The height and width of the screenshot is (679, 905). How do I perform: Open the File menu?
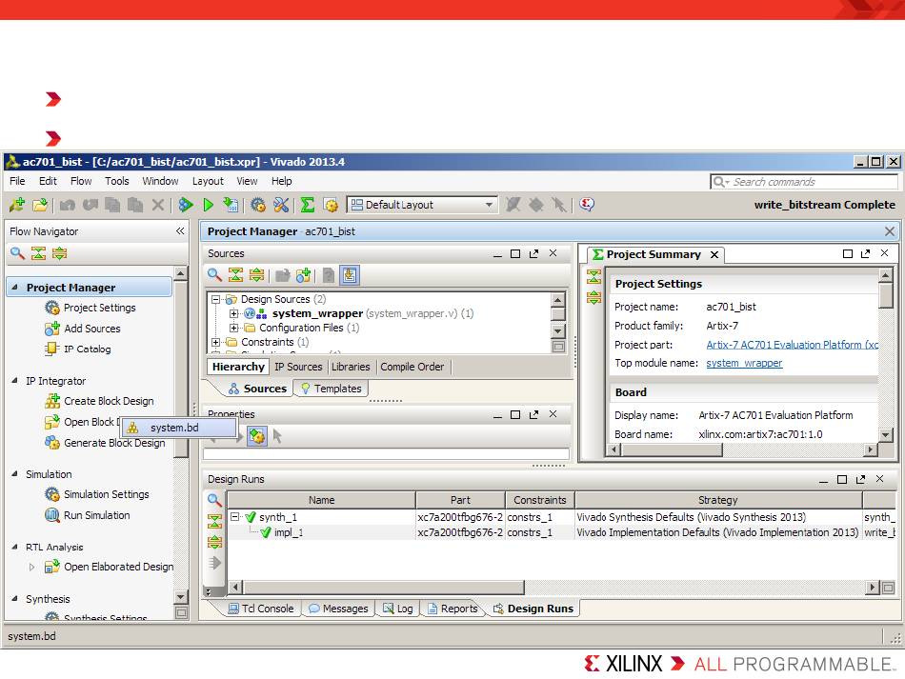click(17, 181)
